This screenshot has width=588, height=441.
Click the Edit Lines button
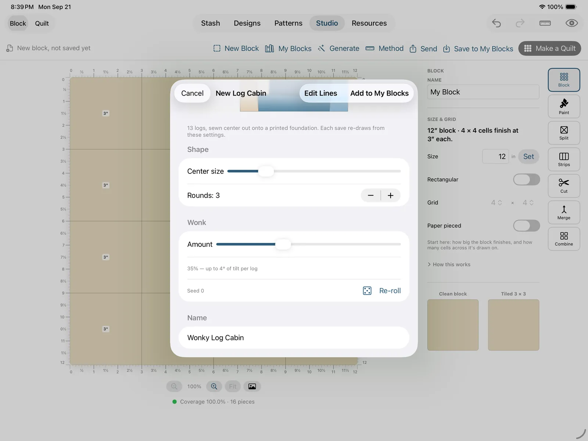coord(320,93)
